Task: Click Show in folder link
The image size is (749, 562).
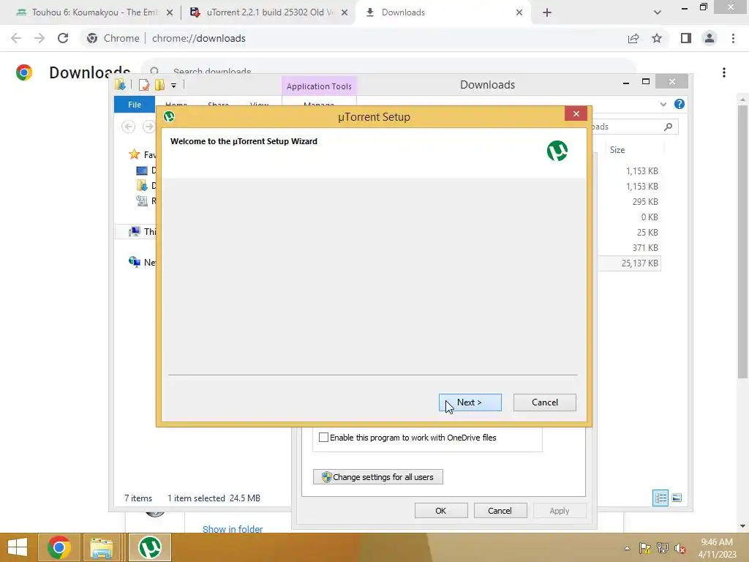Action: pos(233,529)
